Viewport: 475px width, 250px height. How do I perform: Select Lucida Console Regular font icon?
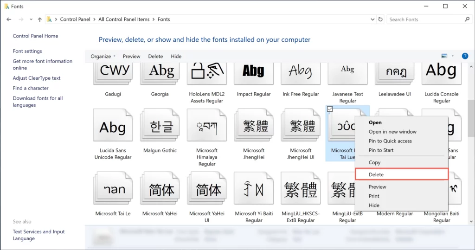click(442, 73)
